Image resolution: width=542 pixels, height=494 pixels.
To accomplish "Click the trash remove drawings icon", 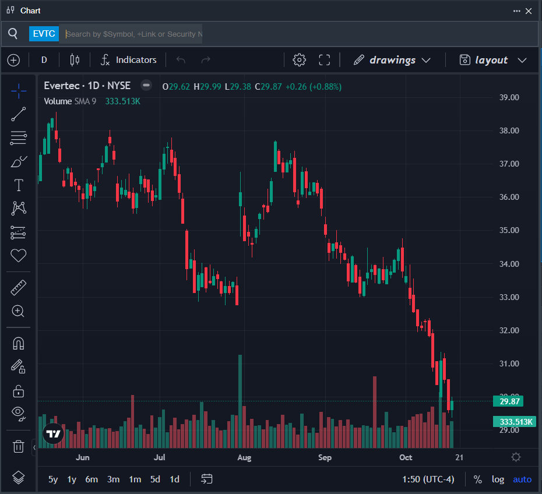I will point(19,446).
